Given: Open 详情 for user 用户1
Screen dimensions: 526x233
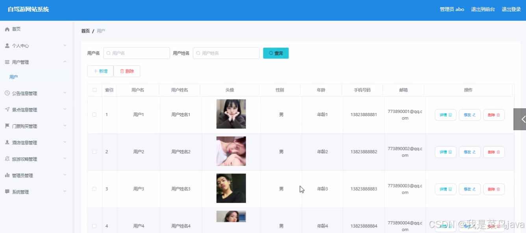Looking at the screenshot, I should [445, 115].
